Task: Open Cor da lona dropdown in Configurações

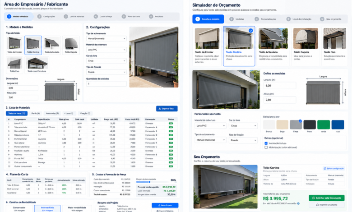Action: tap(106, 61)
